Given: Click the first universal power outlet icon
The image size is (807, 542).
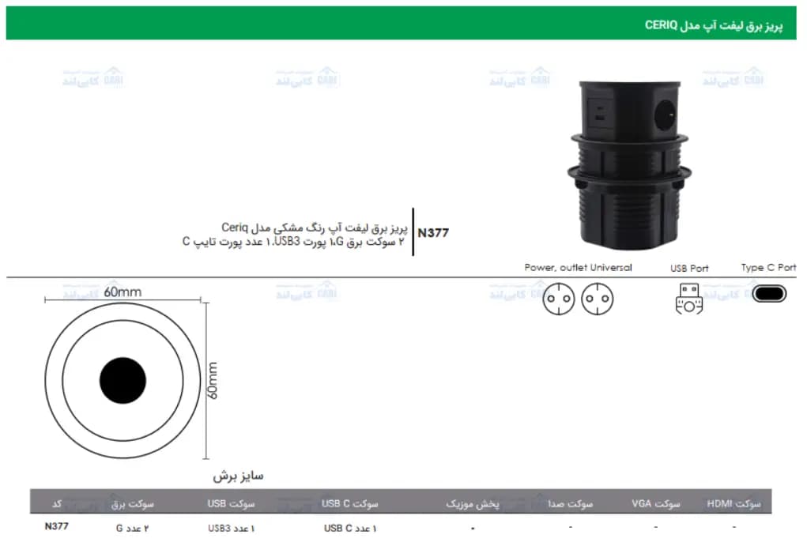Looking at the screenshot, I should pyautogui.click(x=558, y=299).
